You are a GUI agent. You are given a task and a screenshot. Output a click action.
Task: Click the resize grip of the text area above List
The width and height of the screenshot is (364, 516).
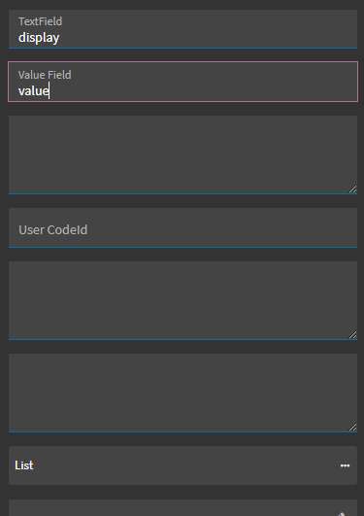point(352,427)
